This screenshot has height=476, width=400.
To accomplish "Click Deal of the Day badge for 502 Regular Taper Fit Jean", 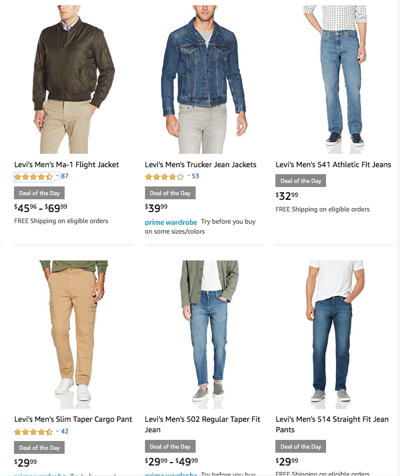I will 170,447.
